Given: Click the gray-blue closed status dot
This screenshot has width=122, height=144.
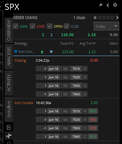Looking at the screenshot, I should coord(51,52).
